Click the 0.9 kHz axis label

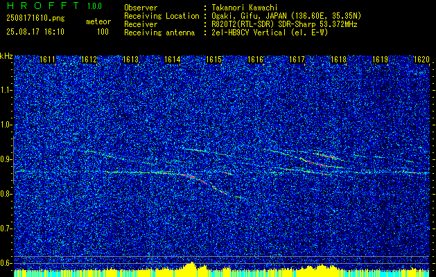6,159
